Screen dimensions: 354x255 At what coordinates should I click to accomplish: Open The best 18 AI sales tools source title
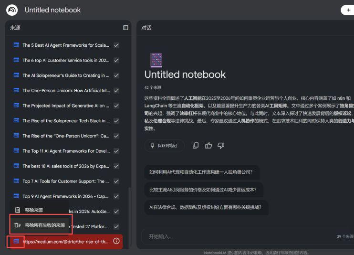[66, 166]
